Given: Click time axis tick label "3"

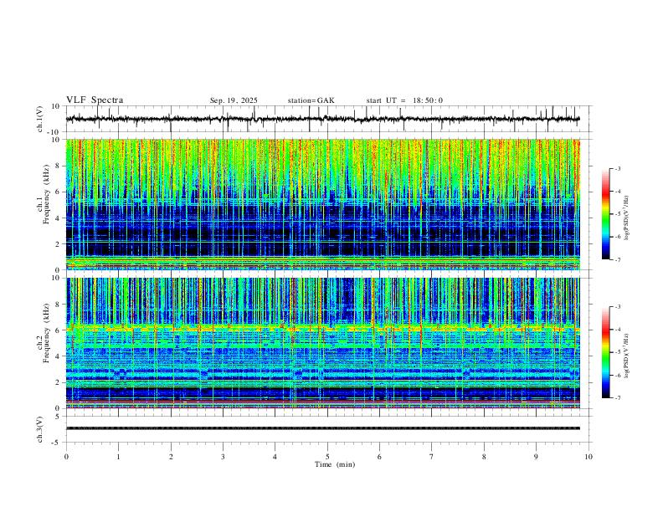Looking at the screenshot, I should [223, 457].
